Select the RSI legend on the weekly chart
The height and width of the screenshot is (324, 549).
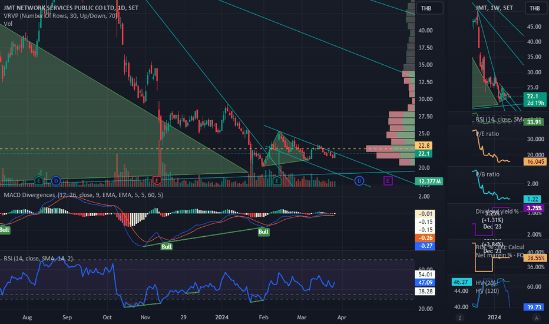498,120
